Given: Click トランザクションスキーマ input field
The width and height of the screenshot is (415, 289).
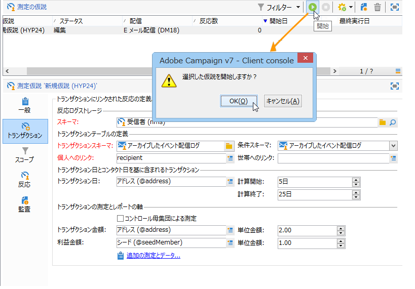Looking at the screenshot, I should [170, 146].
